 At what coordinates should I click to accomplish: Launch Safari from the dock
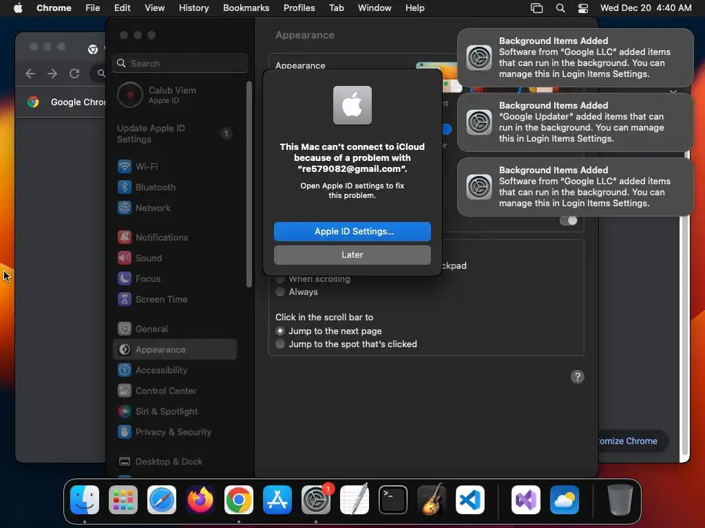pos(162,500)
